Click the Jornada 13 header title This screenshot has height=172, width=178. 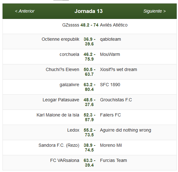pos(89,11)
